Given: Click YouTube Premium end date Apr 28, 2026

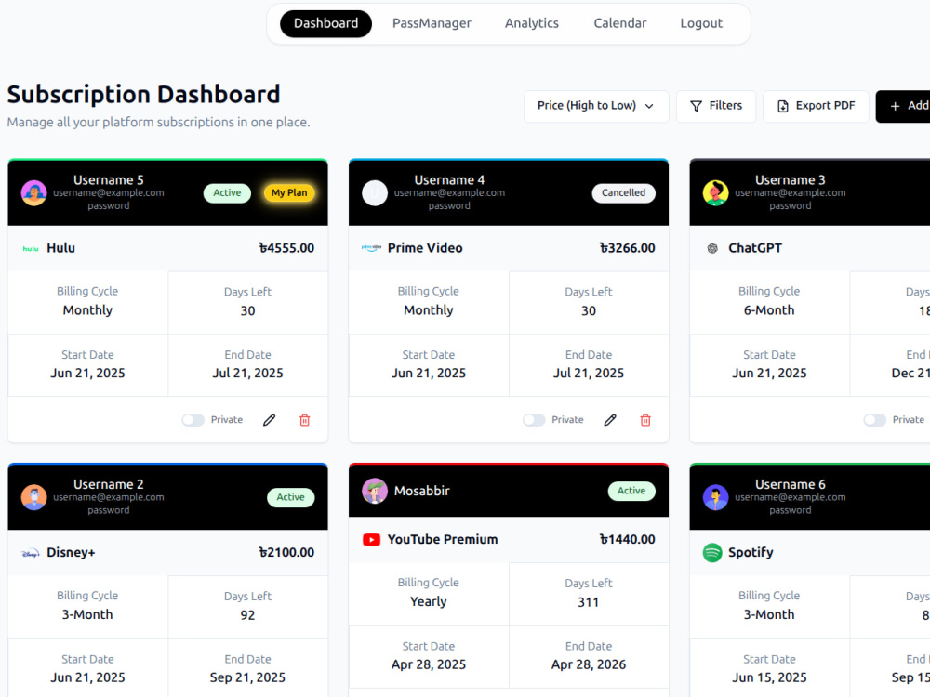Looking at the screenshot, I should point(589,665).
